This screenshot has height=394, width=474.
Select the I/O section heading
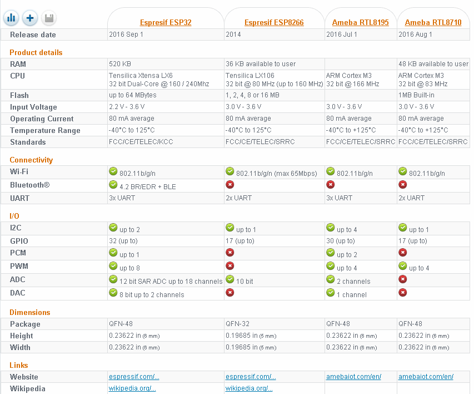pyautogui.click(x=14, y=216)
